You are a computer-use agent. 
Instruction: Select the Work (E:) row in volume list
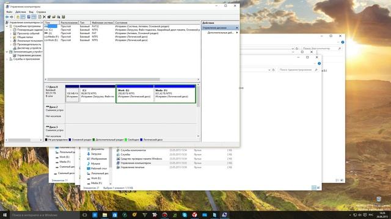click(122, 40)
